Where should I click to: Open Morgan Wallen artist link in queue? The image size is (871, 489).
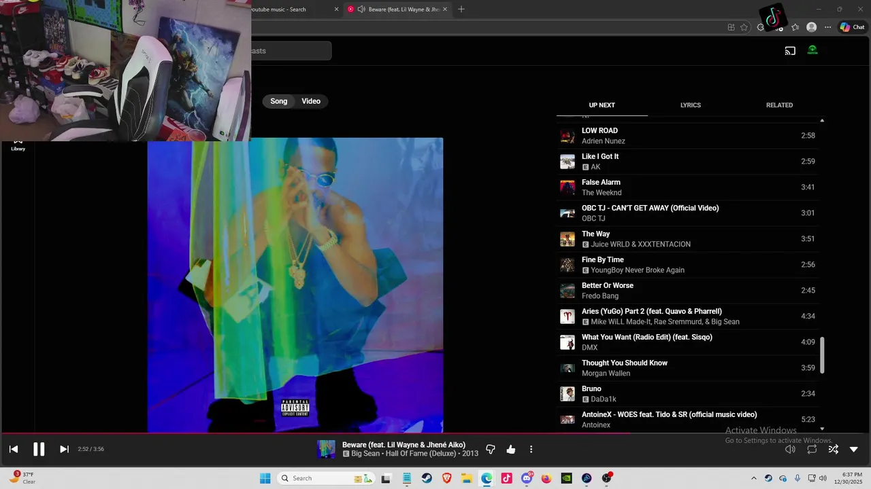[606, 374]
